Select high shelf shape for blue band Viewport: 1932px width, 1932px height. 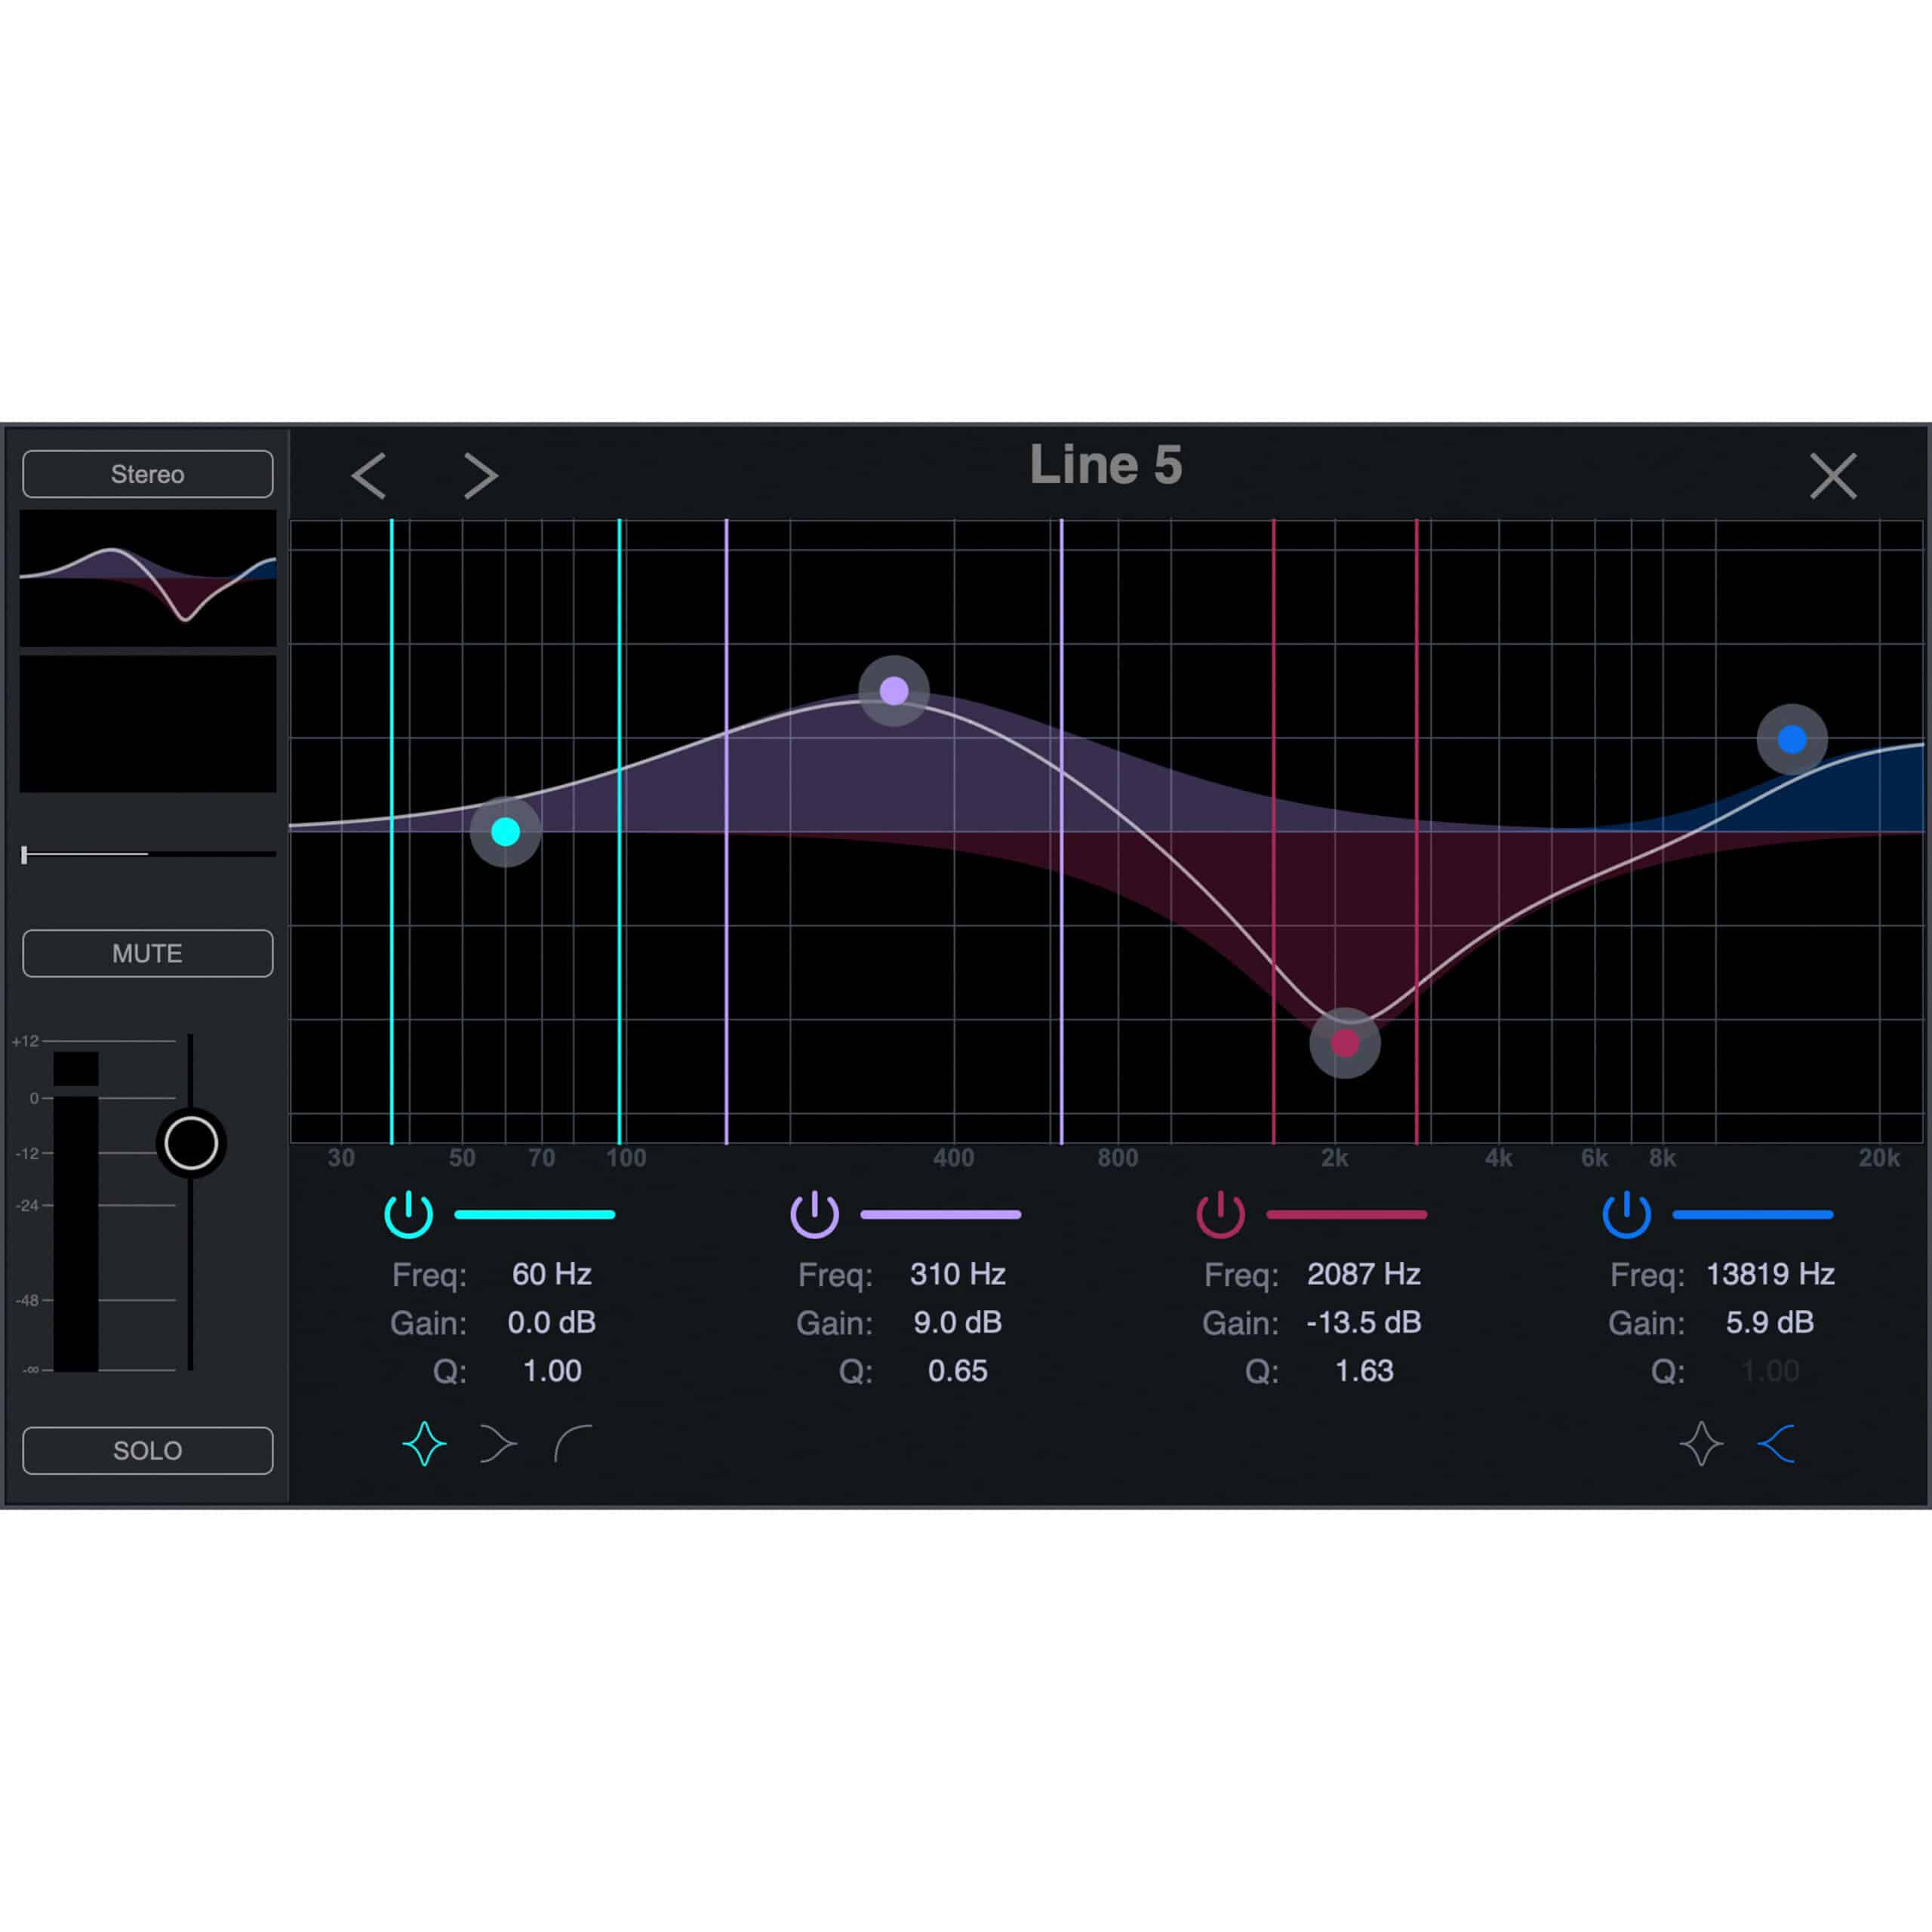pos(1776,1444)
